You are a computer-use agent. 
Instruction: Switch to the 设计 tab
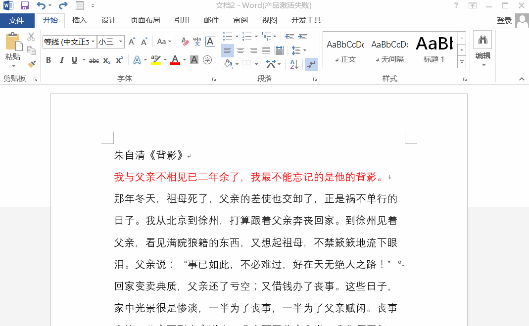coord(109,20)
